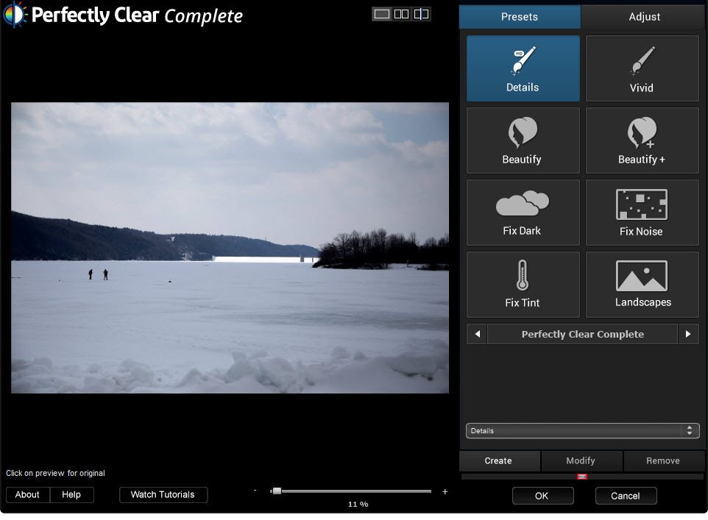Choose the Fix Noise preset

(x=642, y=213)
